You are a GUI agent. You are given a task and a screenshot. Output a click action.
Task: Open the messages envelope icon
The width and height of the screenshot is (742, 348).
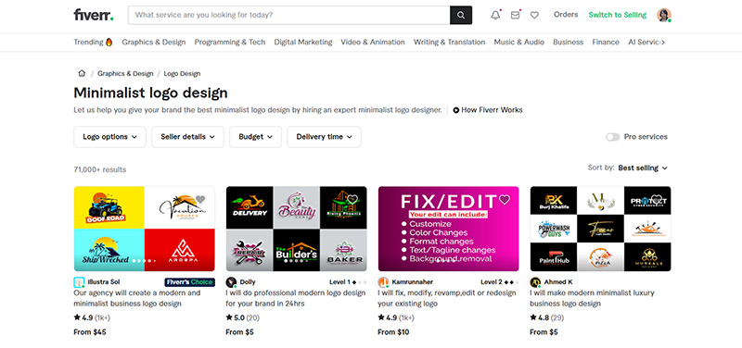coord(515,15)
